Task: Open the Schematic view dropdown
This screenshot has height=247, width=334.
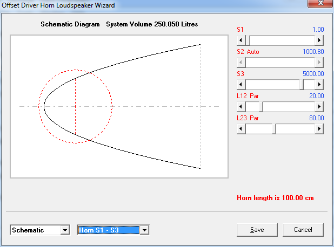Action: click(65, 230)
